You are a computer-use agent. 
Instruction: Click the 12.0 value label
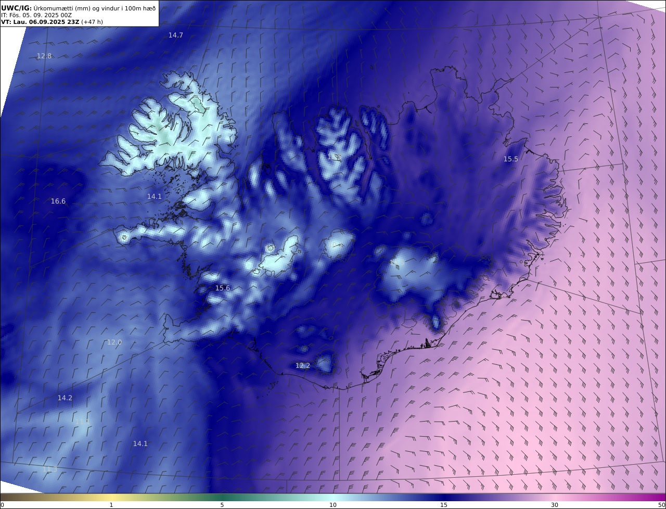click(x=114, y=342)
